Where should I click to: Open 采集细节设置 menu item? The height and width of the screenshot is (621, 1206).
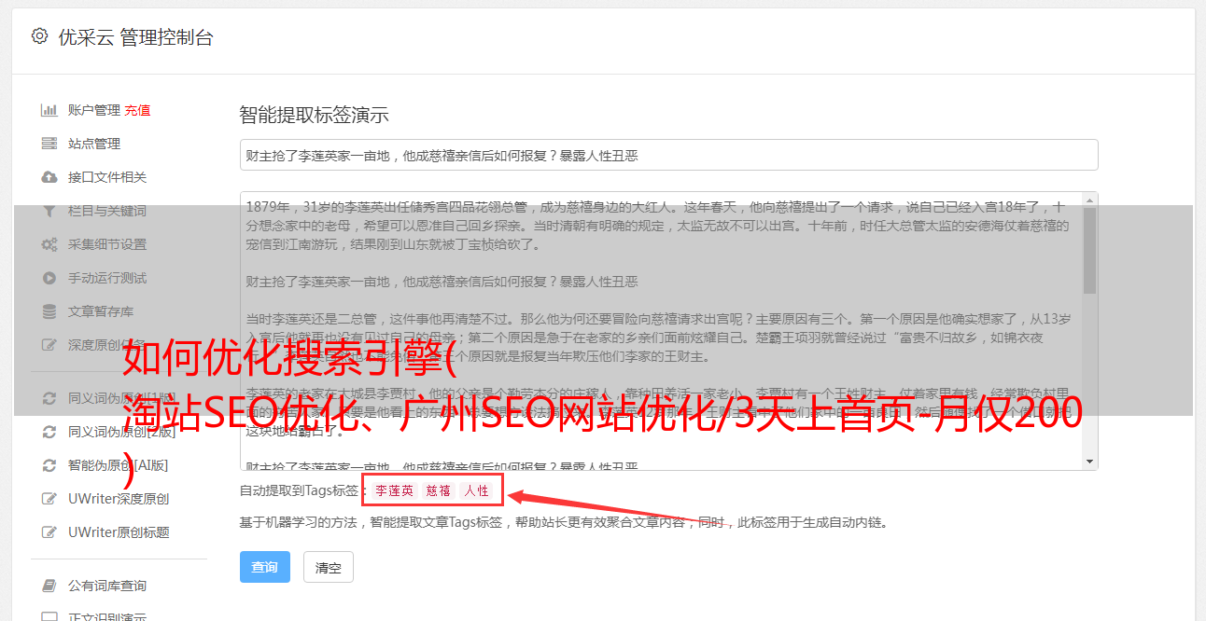tap(107, 244)
